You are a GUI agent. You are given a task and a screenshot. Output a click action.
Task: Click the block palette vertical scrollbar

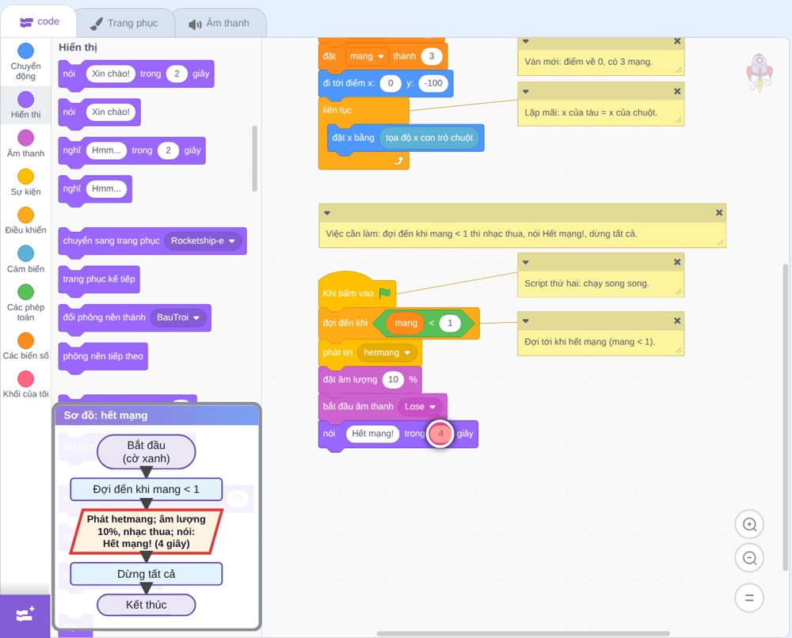(254, 158)
